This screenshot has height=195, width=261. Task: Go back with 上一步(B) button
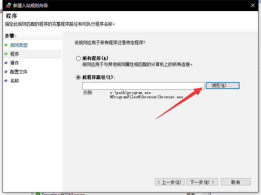pos(170,182)
